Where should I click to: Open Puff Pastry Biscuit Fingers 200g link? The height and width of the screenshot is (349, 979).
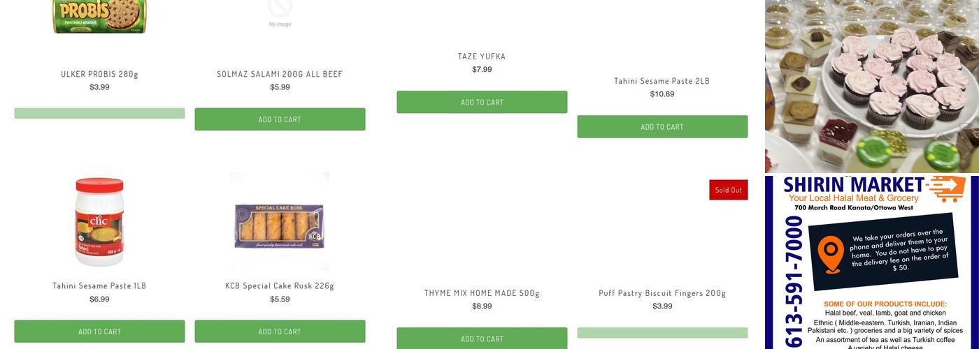point(662,293)
